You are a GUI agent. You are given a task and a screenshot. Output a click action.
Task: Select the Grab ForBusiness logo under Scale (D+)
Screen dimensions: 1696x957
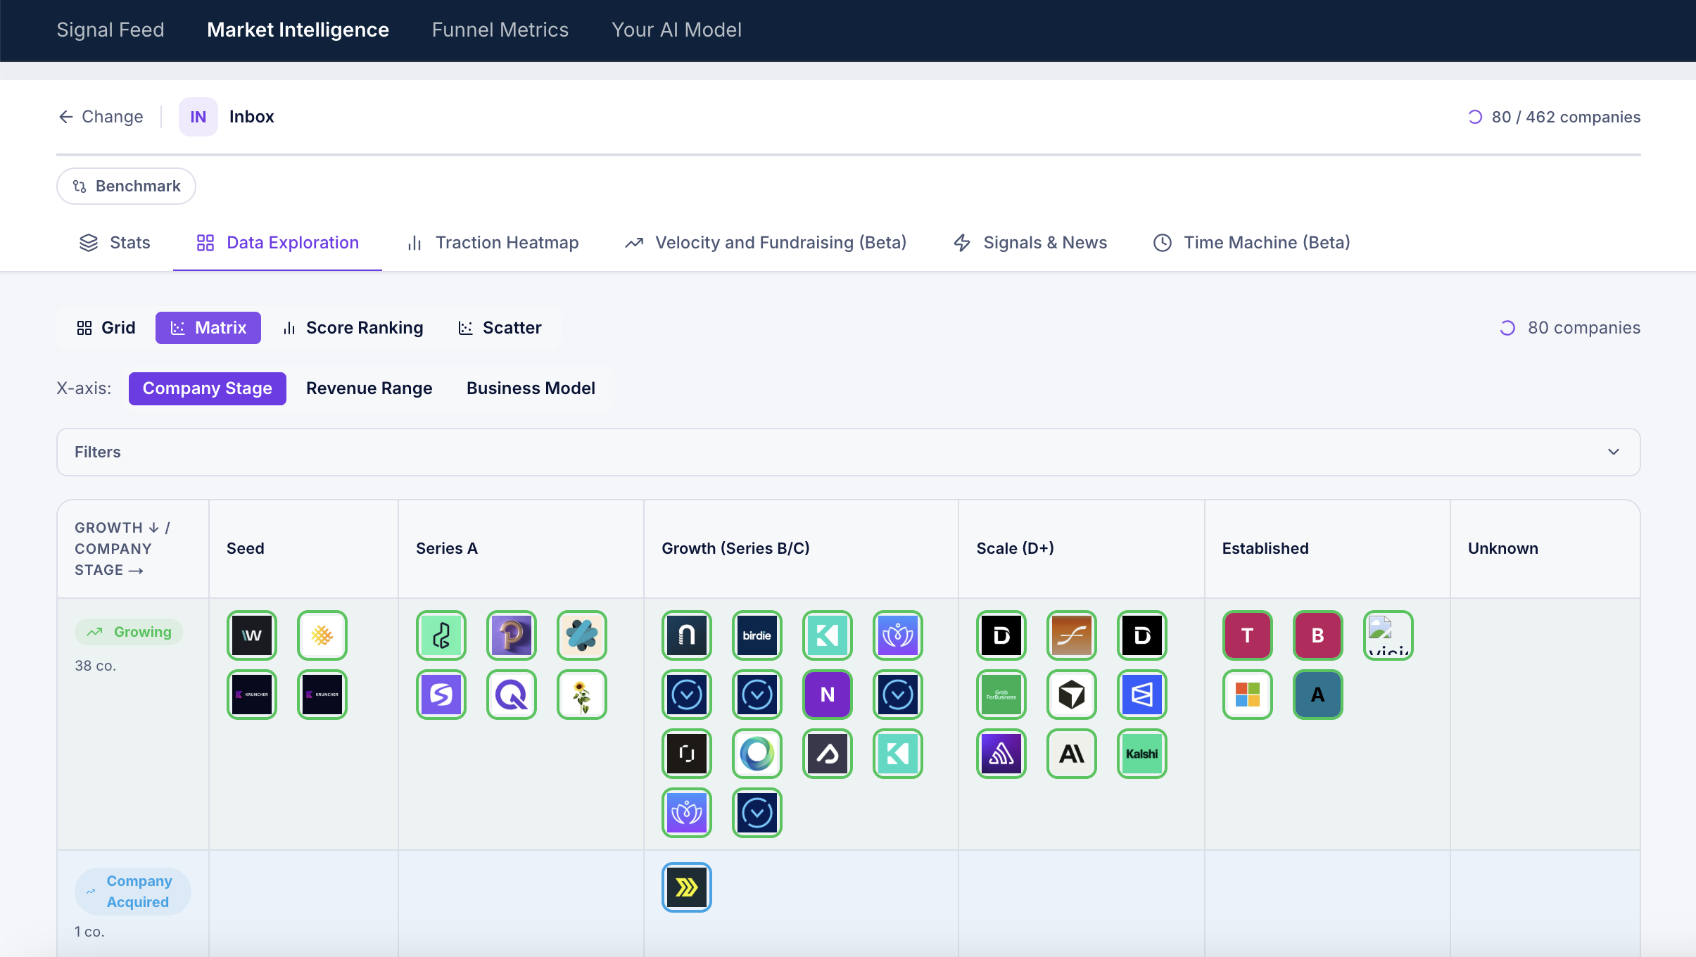click(x=1001, y=695)
